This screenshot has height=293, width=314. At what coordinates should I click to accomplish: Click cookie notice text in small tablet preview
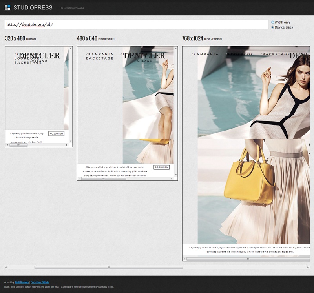115,171
